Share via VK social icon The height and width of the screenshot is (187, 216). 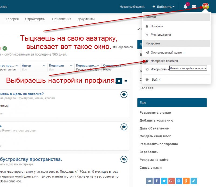point(149,181)
